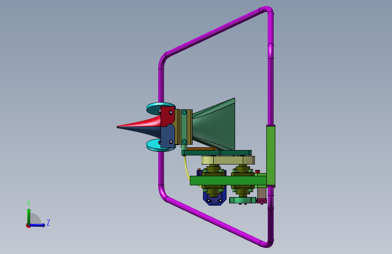Pick the red clamp block with the bolt
The height and width of the screenshot is (254, 392).
(x=167, y=116)
